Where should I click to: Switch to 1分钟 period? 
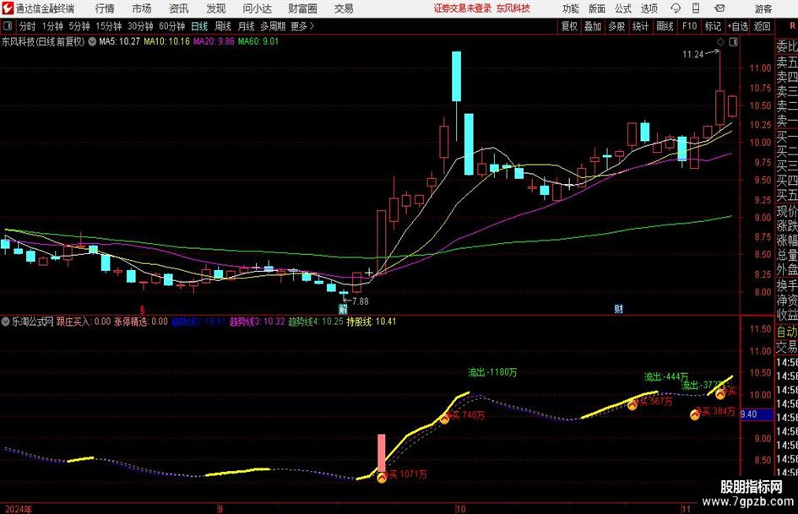52,26
